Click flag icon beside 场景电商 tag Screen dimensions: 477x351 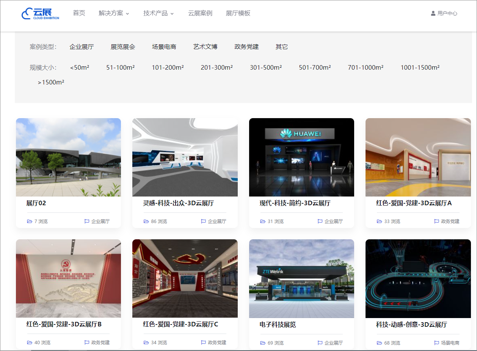(436, 343)
